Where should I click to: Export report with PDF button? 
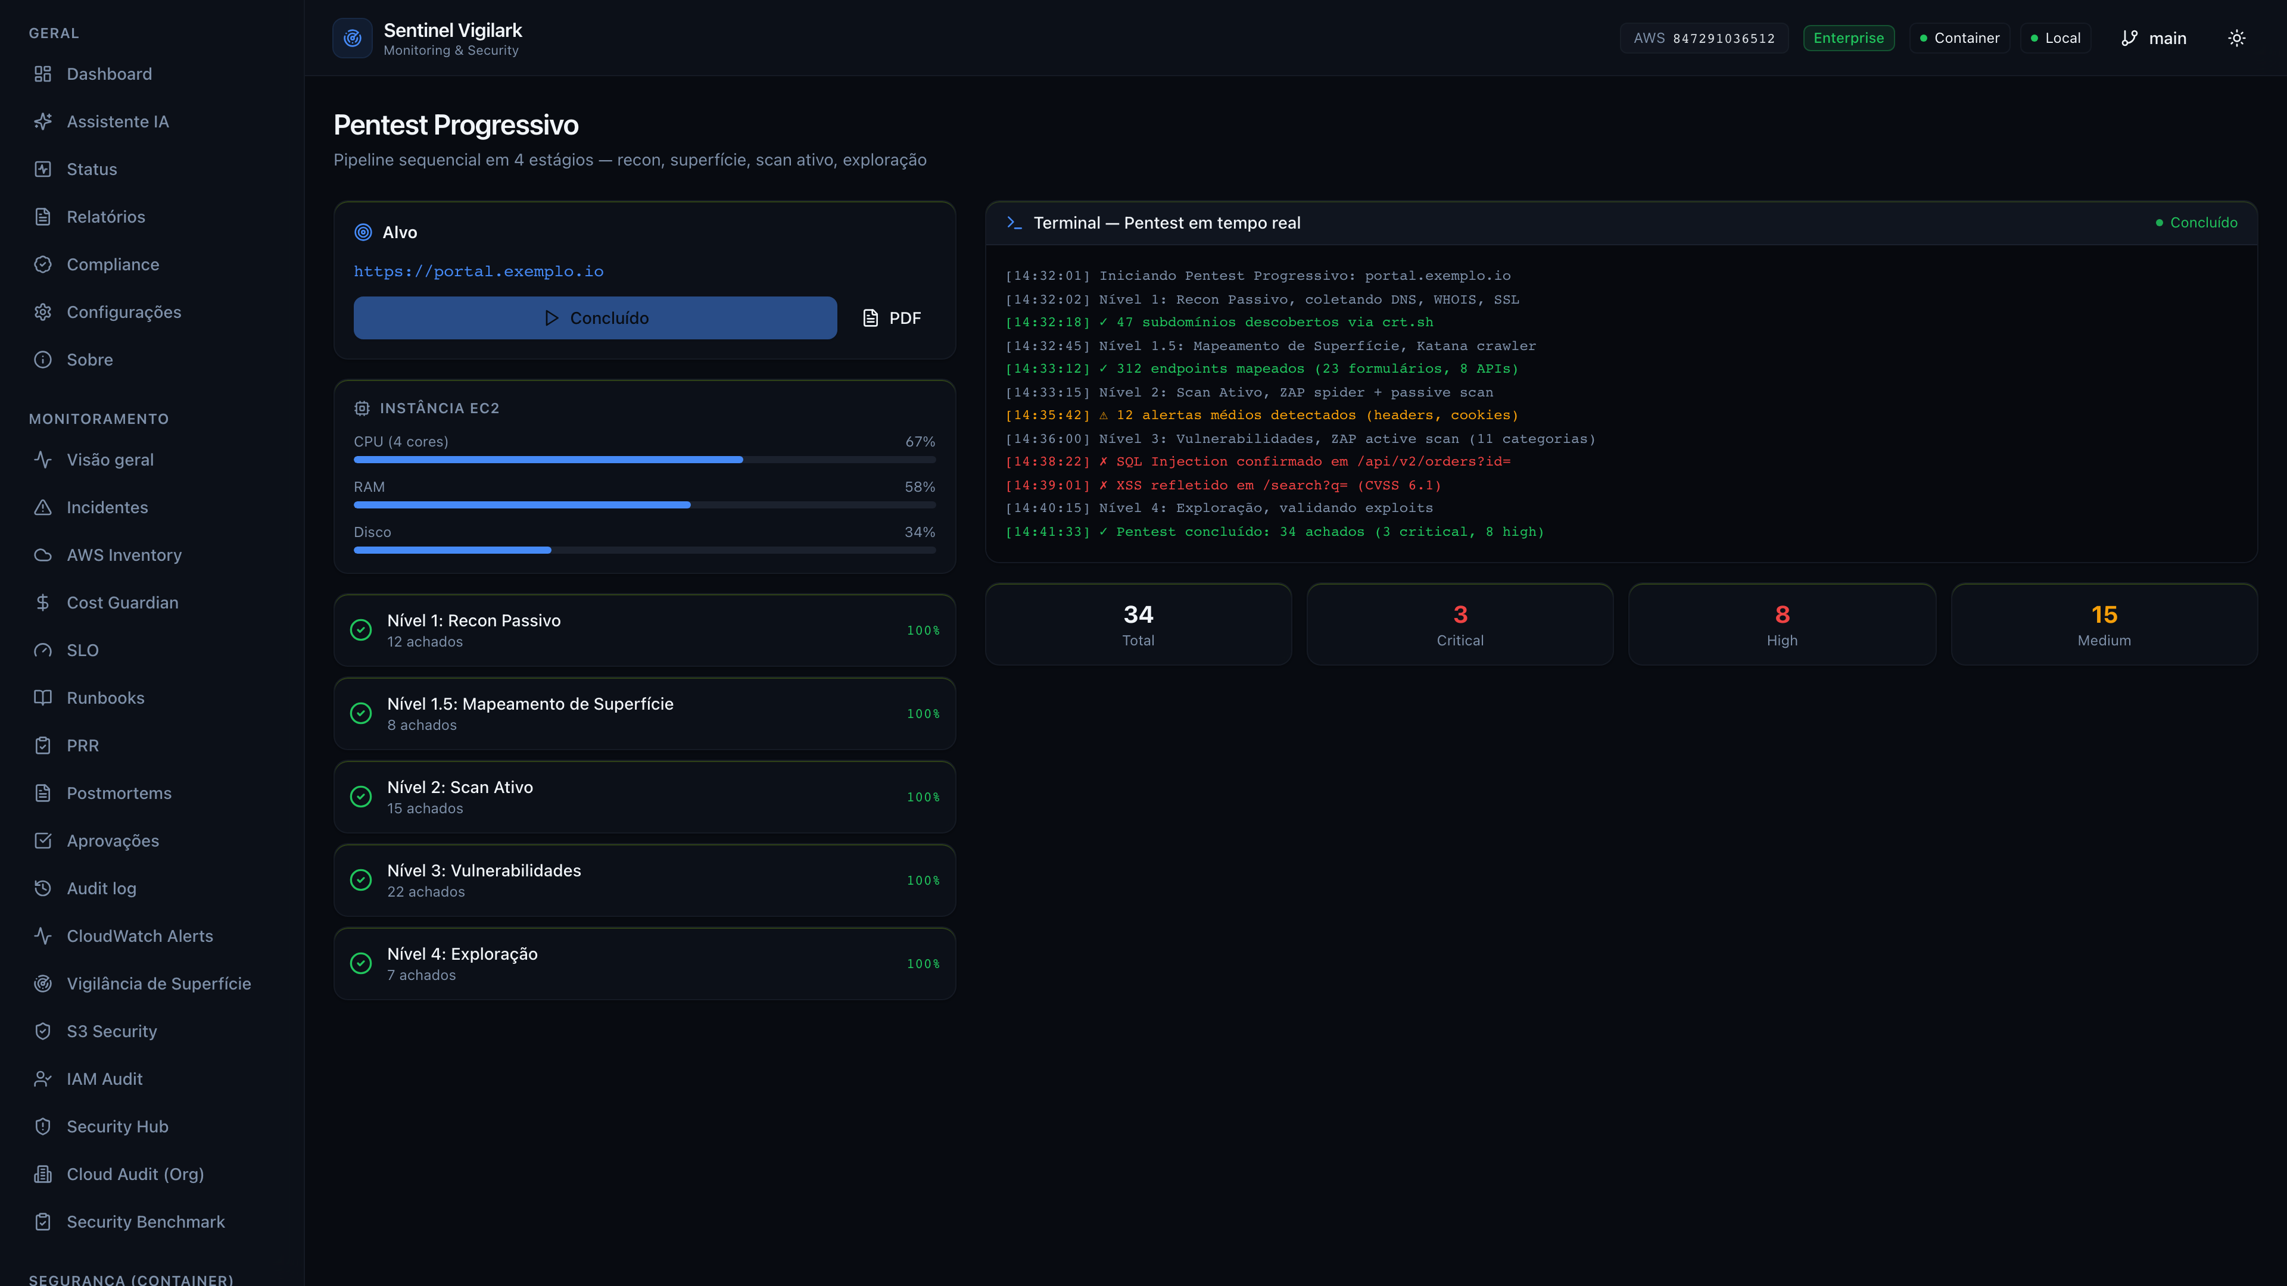tap(892, 318)
